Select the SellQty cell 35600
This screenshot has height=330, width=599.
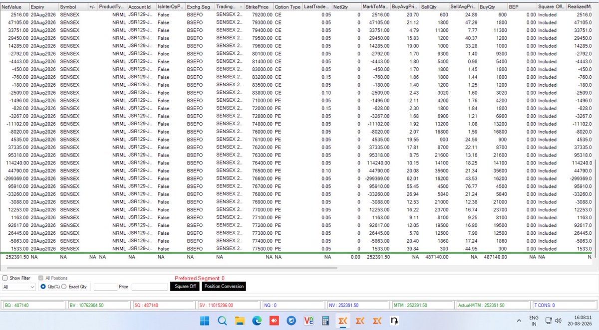[435, 170]
